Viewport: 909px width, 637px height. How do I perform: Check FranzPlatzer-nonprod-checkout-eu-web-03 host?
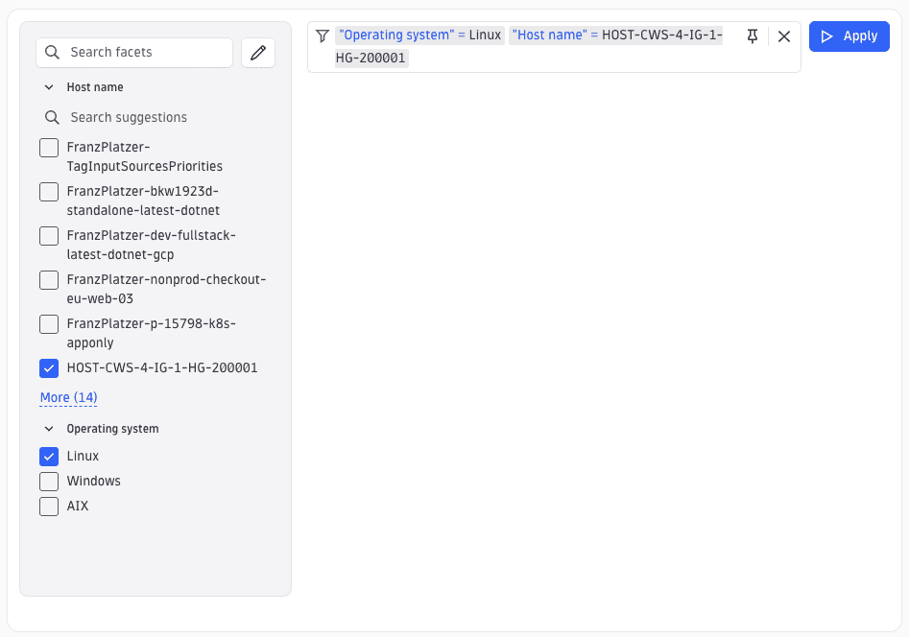(x=49, y=280)
